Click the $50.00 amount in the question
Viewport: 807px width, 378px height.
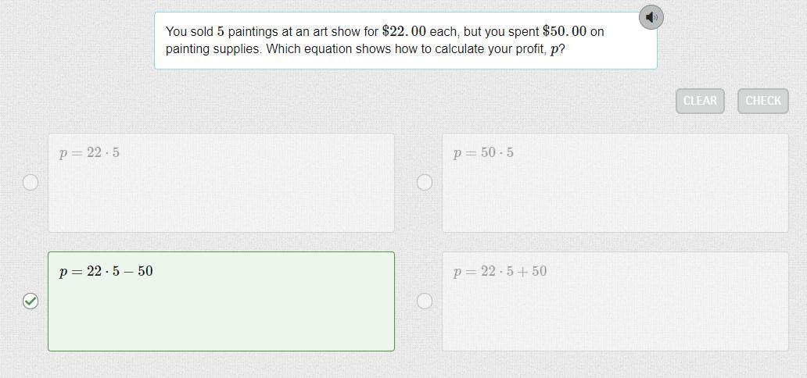coord(564,31)
